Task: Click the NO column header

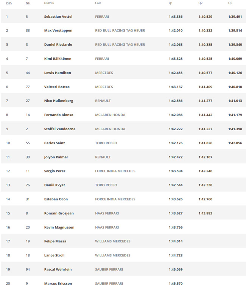Action: [x=28, y=3]
